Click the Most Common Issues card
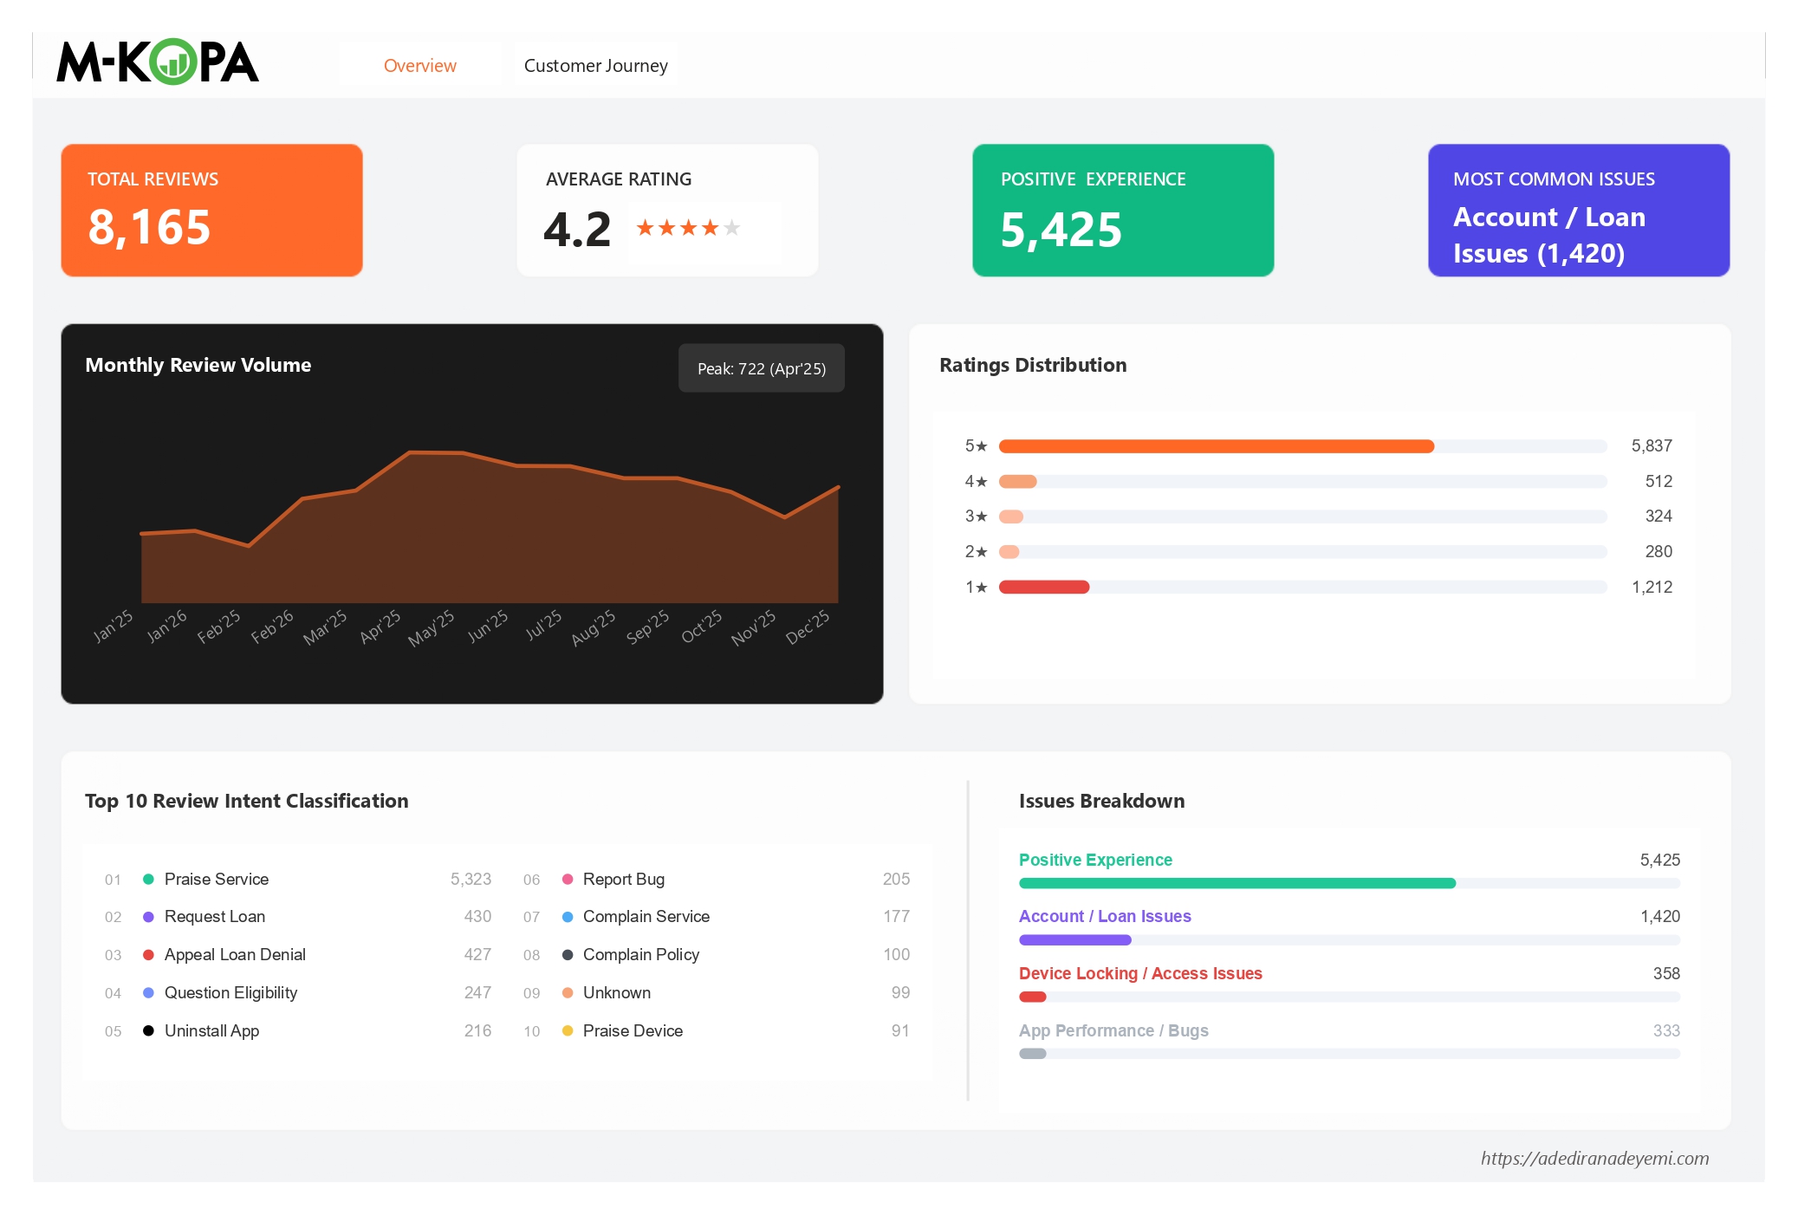The image size is (1798, 1215). [1578, 210]
